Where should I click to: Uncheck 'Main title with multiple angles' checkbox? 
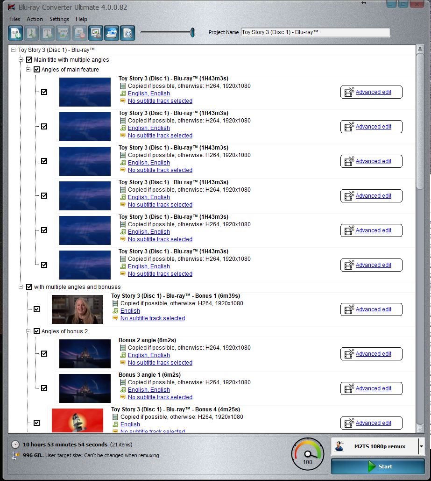tap(29, 59)
